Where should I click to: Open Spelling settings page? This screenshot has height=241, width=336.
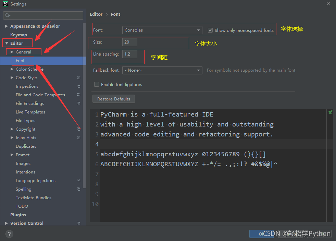[24, 189]
